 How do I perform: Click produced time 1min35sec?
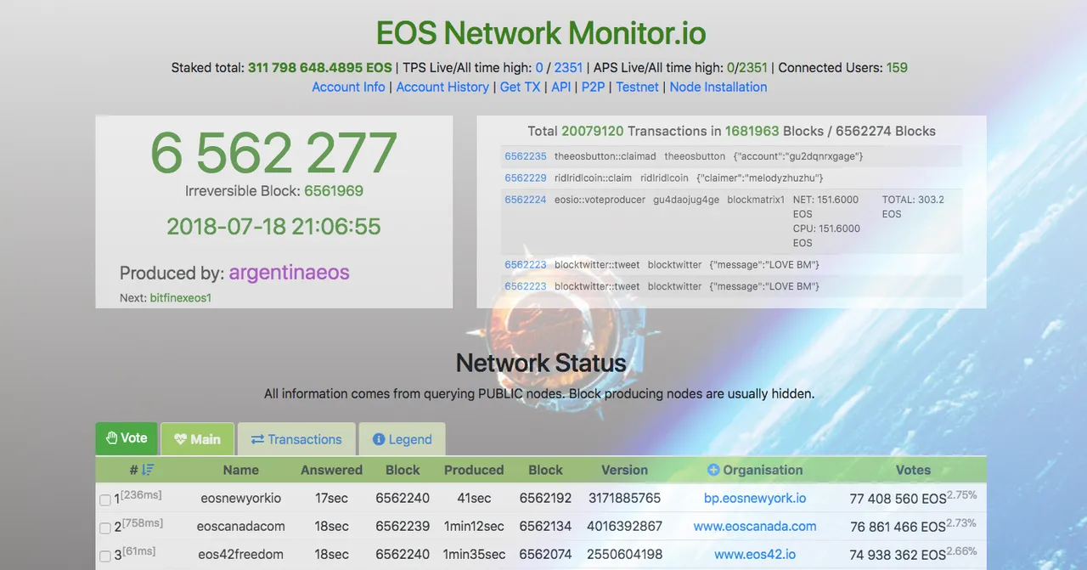tap(474, 554)
